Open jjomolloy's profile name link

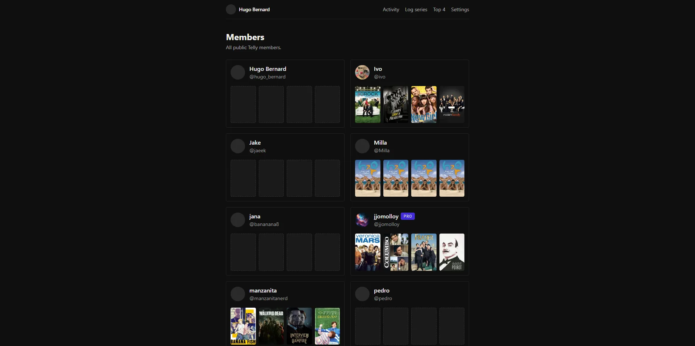point(386,216)
